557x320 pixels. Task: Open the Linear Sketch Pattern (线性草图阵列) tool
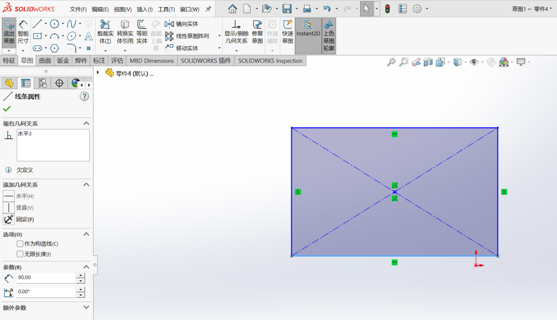(x=187, y=36)
